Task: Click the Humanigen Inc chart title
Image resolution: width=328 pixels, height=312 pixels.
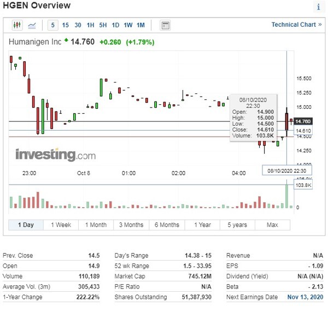Action: [x=35, y=42]
